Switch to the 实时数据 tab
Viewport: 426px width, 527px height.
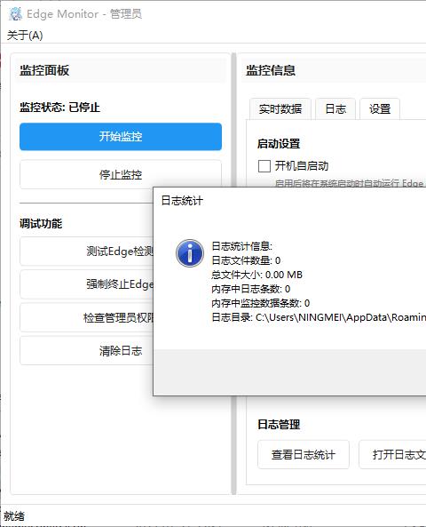[280, 109]
